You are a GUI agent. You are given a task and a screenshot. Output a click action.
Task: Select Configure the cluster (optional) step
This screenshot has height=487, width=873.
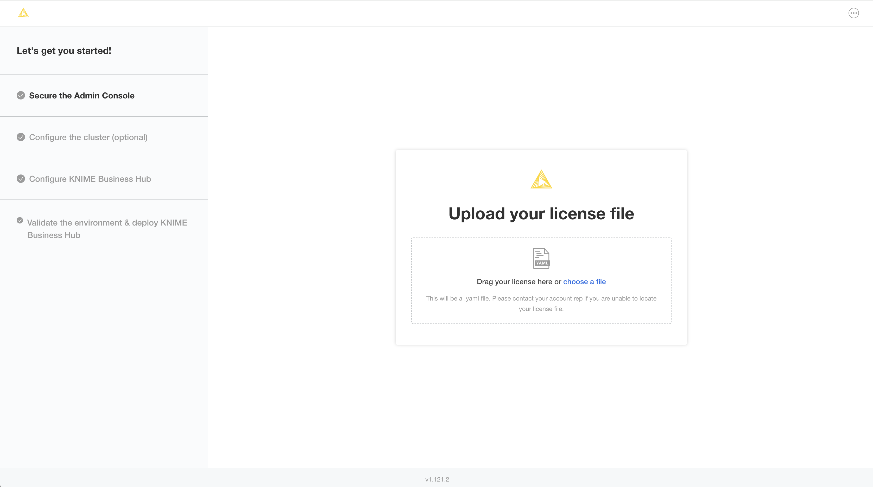point(88,137)
